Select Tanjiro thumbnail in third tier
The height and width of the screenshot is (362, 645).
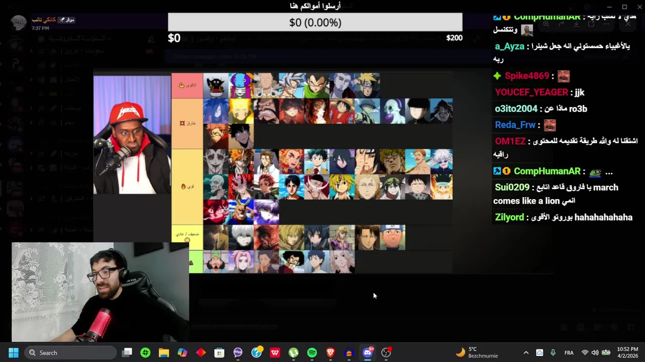tap(266, 187)
